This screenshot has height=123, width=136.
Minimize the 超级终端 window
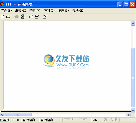[x=120, y=4]
